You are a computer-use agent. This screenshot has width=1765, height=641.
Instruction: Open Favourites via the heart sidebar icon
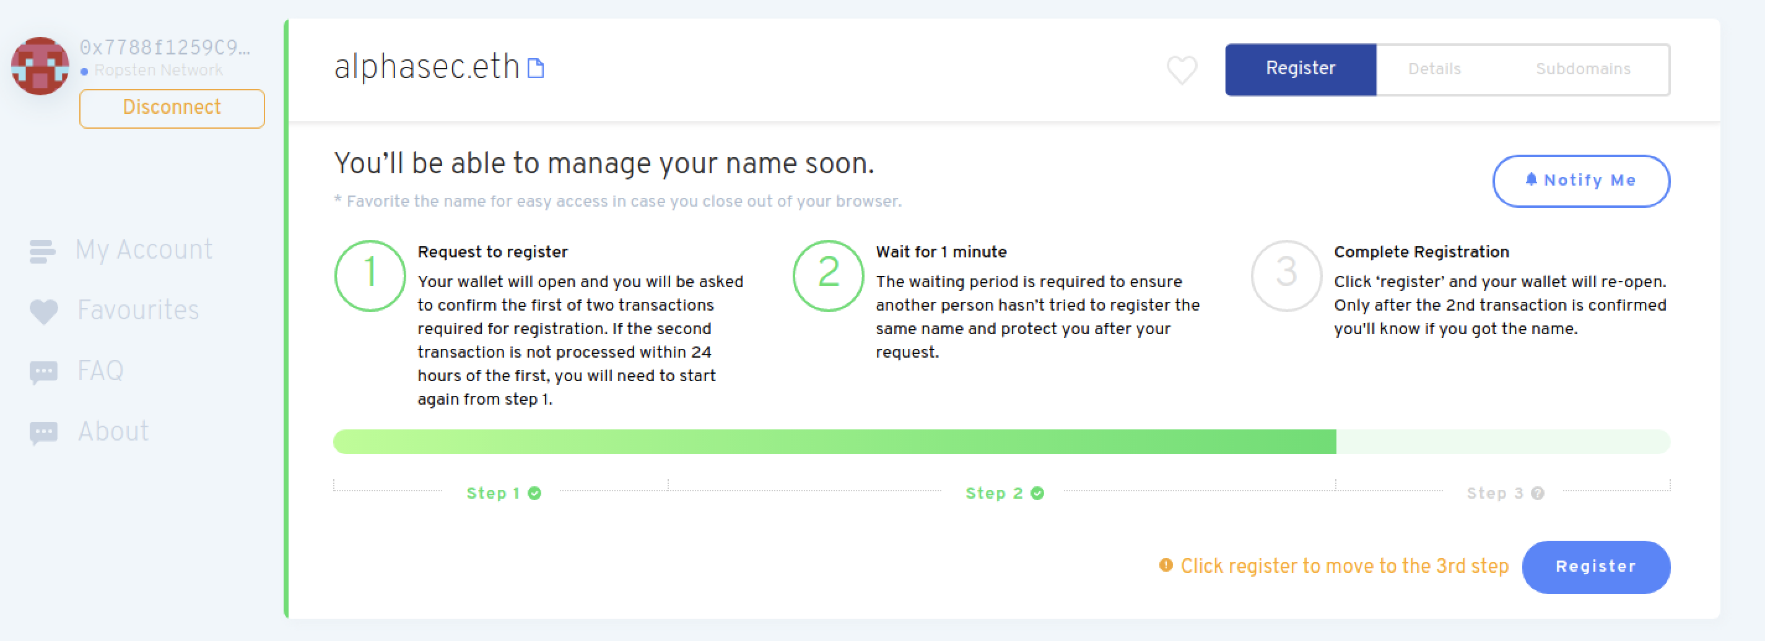tap(43, 312)
